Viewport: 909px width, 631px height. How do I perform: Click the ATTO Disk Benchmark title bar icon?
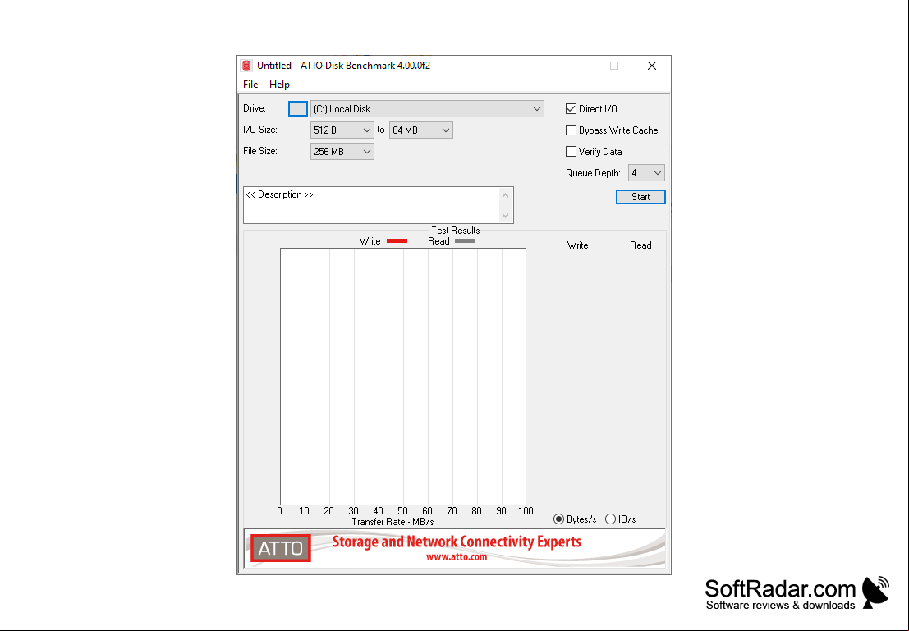coord(246,66)
